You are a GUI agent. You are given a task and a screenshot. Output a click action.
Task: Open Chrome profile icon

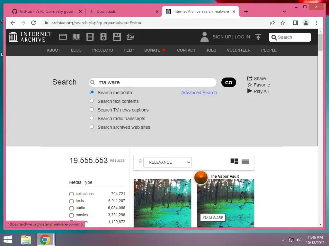click(306, 23)
